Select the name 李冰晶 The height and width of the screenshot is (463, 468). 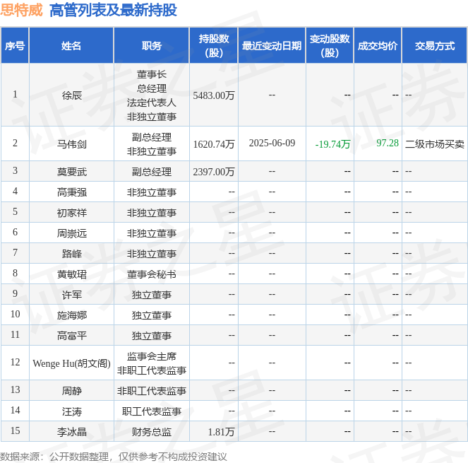71,432
